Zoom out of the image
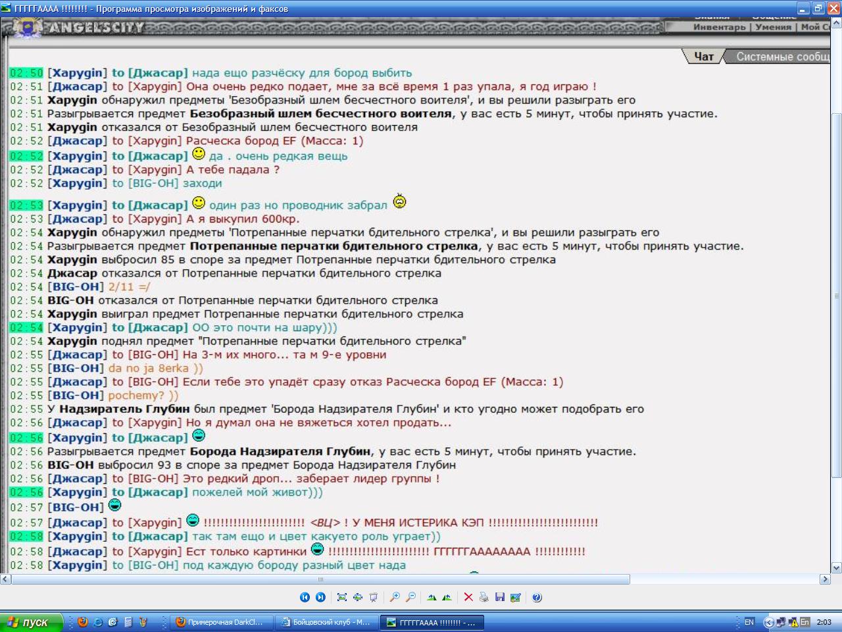 (410, 597)
